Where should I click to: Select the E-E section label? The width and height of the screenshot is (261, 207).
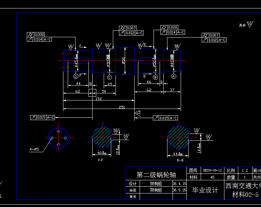(x=180, y=160)
